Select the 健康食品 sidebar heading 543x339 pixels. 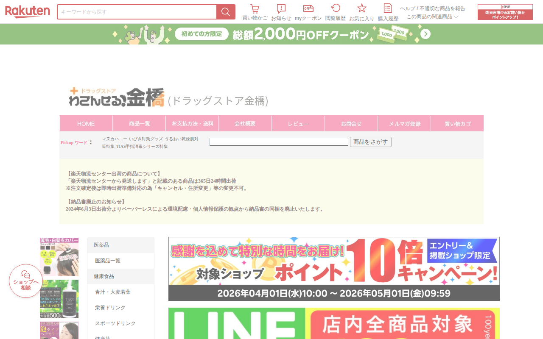click(120, 276)
